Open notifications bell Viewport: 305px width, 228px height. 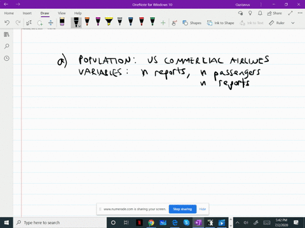click(260, 13)
